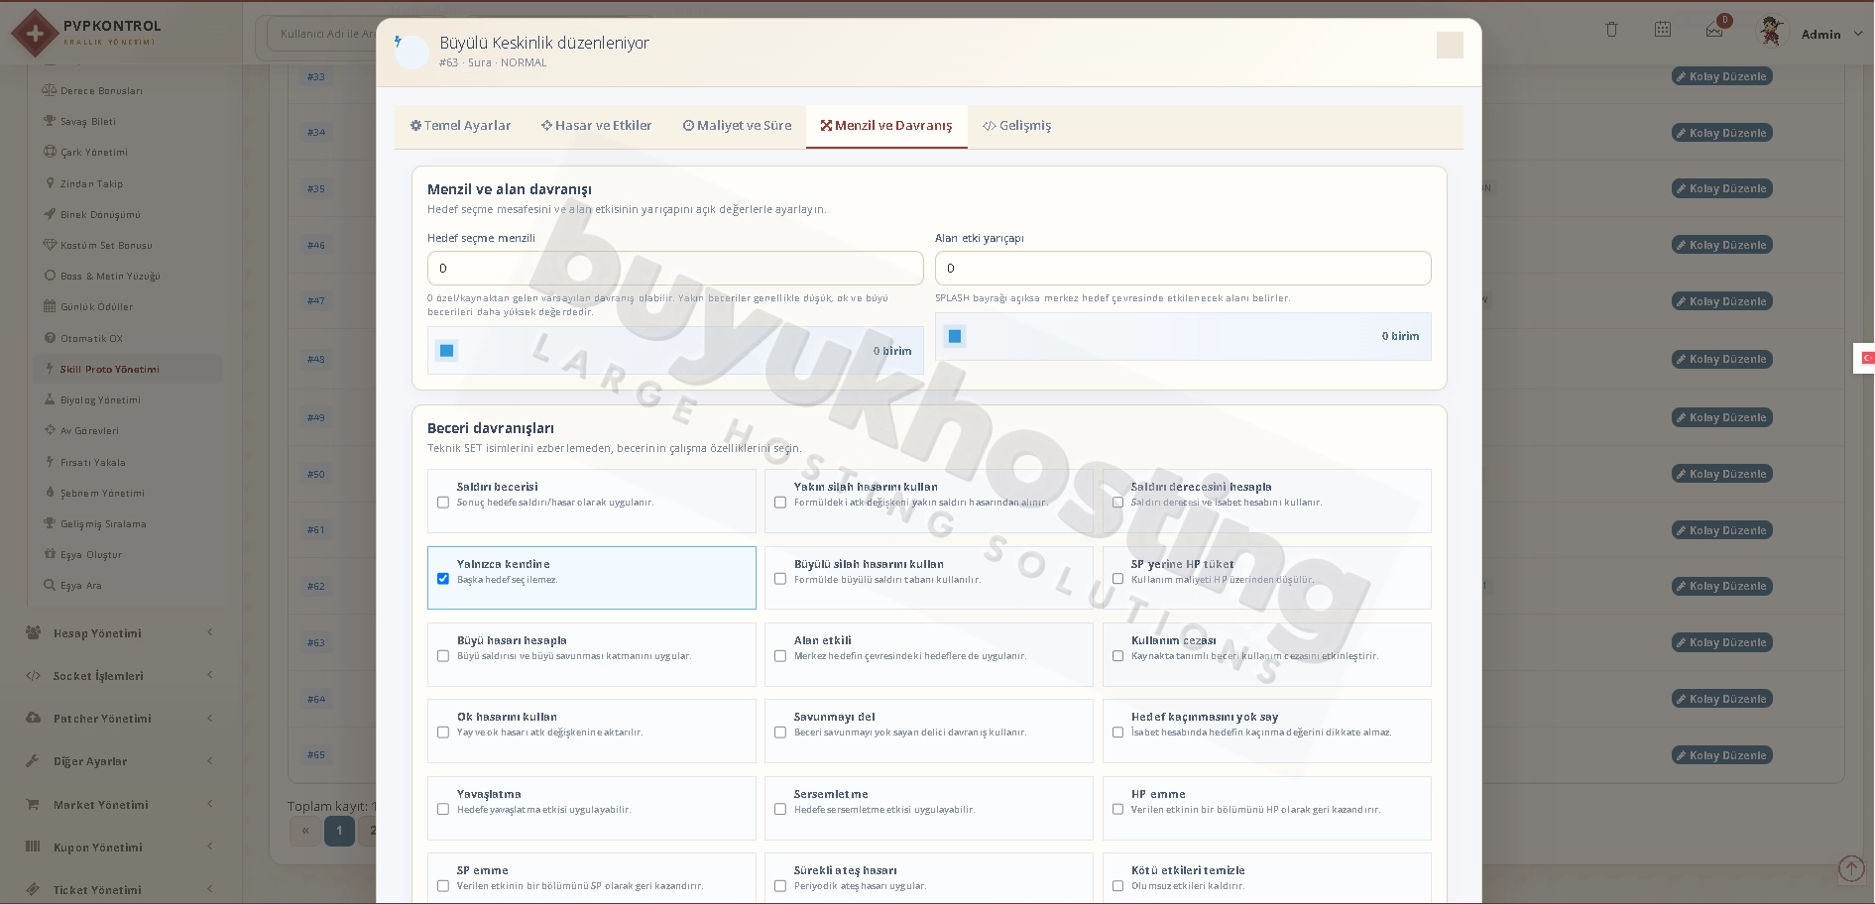The width and height of the screenshot is (1875, 904).
Task: Tick the Ok hasarını kullan checkbox
Action: [x=443, y=733]
